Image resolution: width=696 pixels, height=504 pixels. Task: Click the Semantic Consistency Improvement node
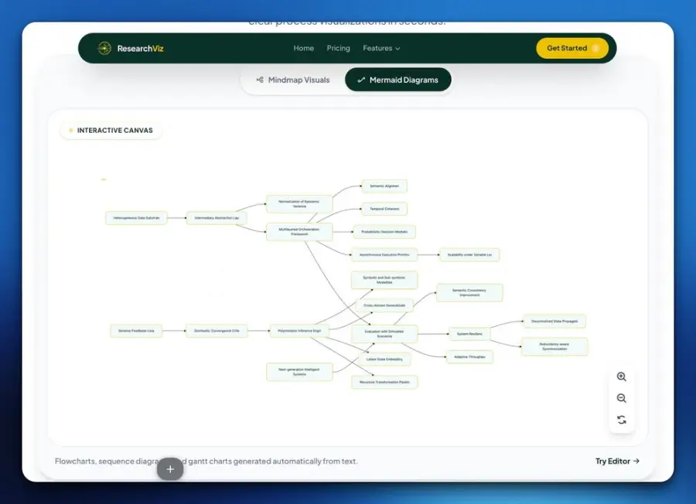pyautogui.click(x=469, y=292)
